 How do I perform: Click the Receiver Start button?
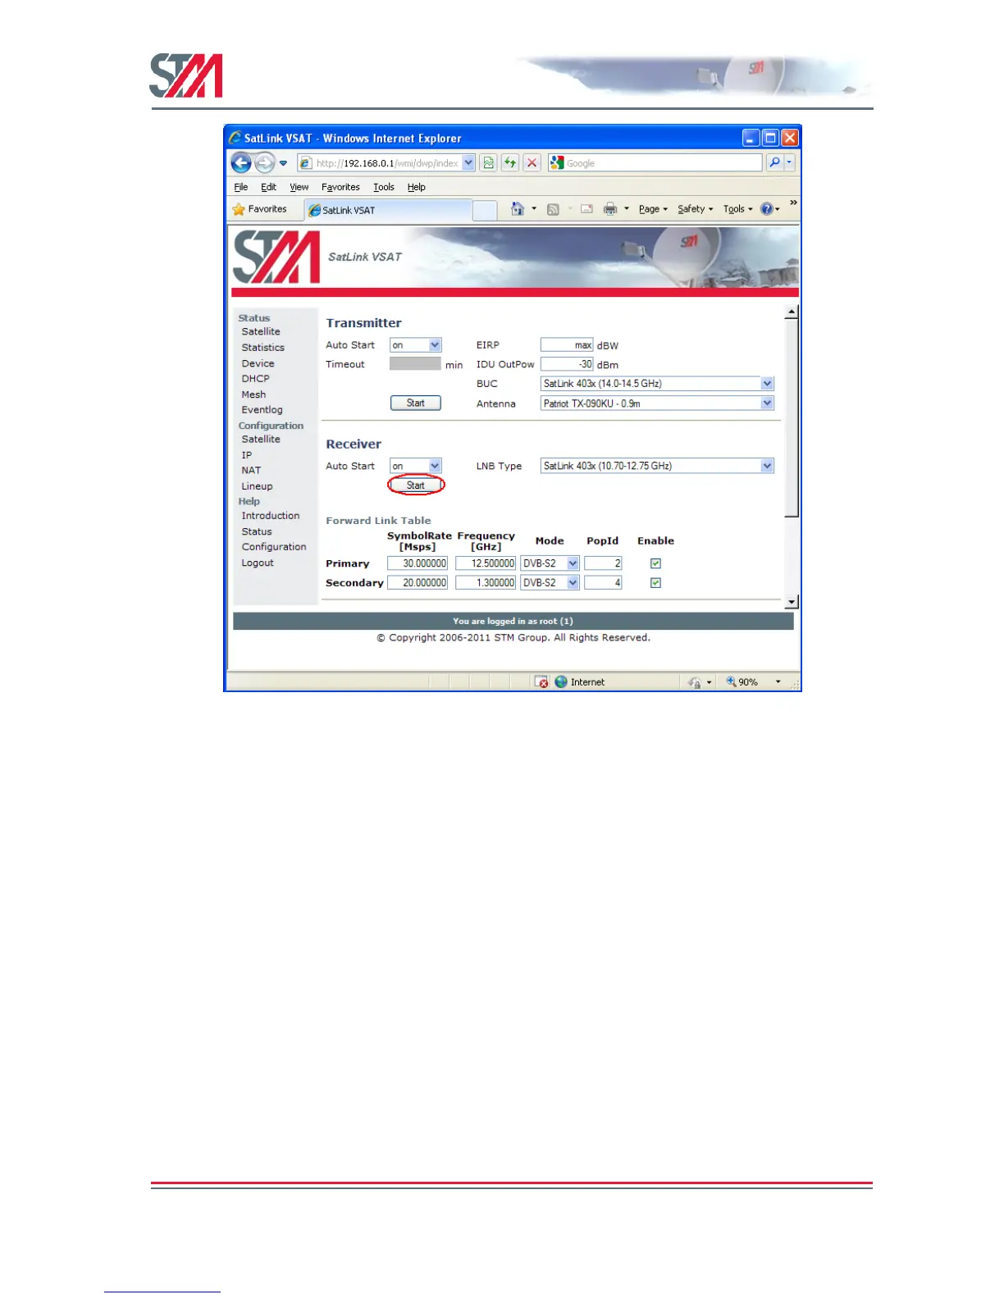(x=415, y=485)
